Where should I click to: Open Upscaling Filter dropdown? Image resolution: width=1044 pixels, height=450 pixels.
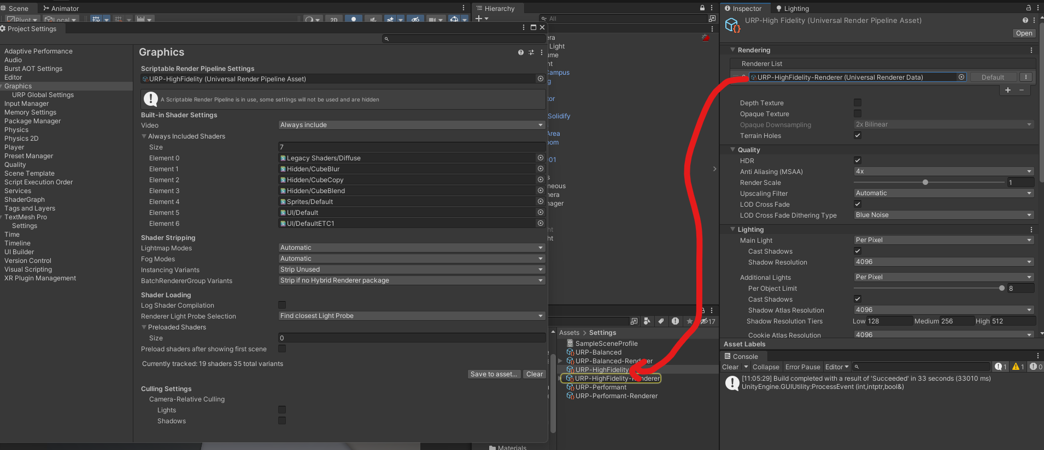click(944, 193)
